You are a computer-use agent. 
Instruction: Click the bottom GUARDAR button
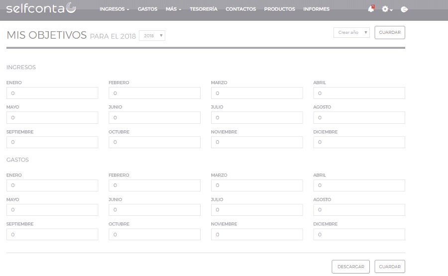(x=390, y=267)
